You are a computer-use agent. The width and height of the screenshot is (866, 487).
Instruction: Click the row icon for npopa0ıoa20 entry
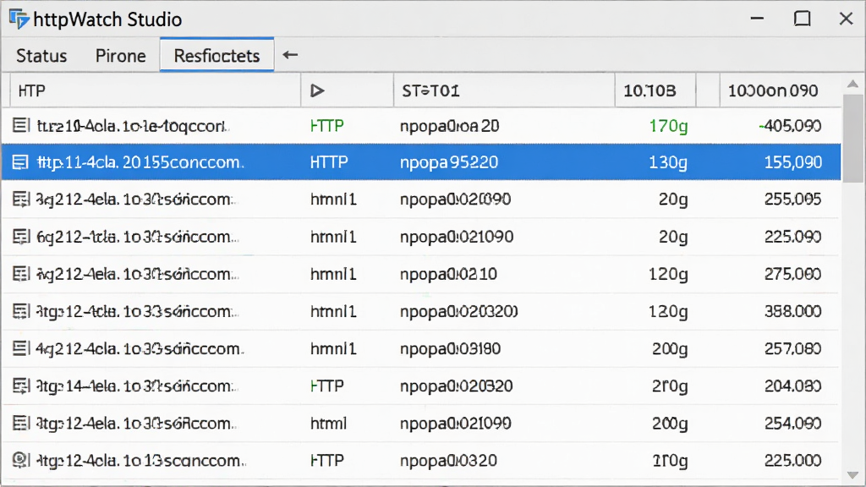[x=21, y=125]
